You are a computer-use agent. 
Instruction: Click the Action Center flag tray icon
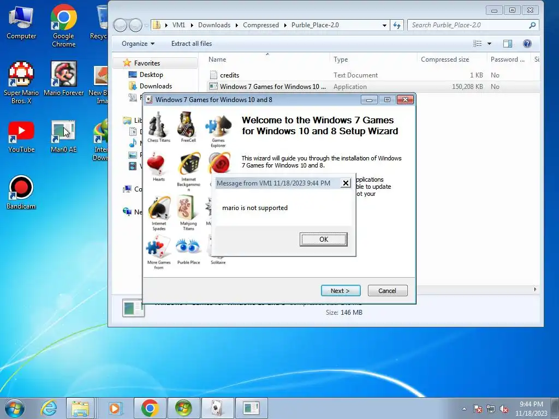(477, 409)
